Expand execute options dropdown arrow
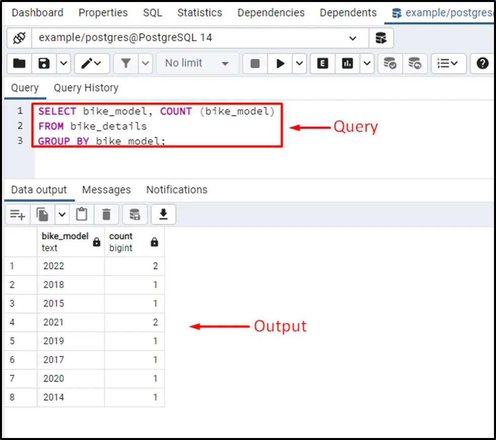This screenshot has width=496, height=440. tap(299, 64)
